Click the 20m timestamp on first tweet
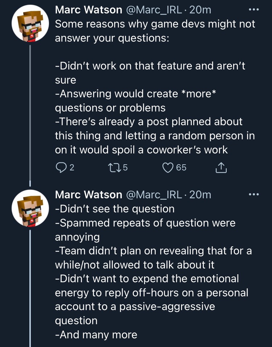This screenshot has height=347, width=272. 200,10
